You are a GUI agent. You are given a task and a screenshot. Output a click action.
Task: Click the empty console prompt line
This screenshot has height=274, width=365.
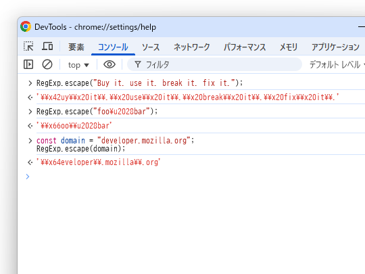point(195,177)
